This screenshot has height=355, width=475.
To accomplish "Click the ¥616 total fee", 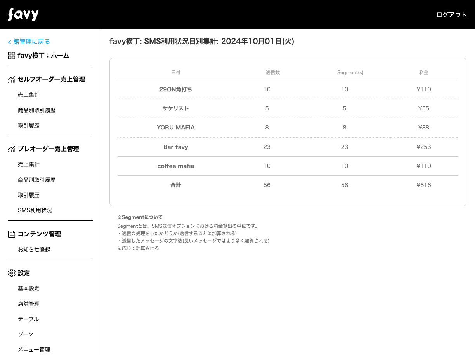I will click(424, 185).
